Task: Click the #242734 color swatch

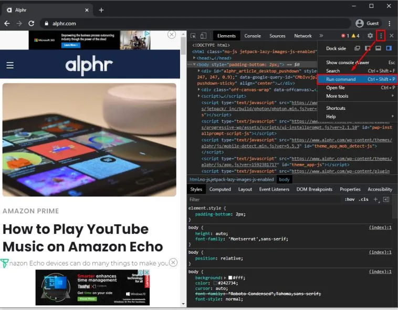Action: coord(215,283)
